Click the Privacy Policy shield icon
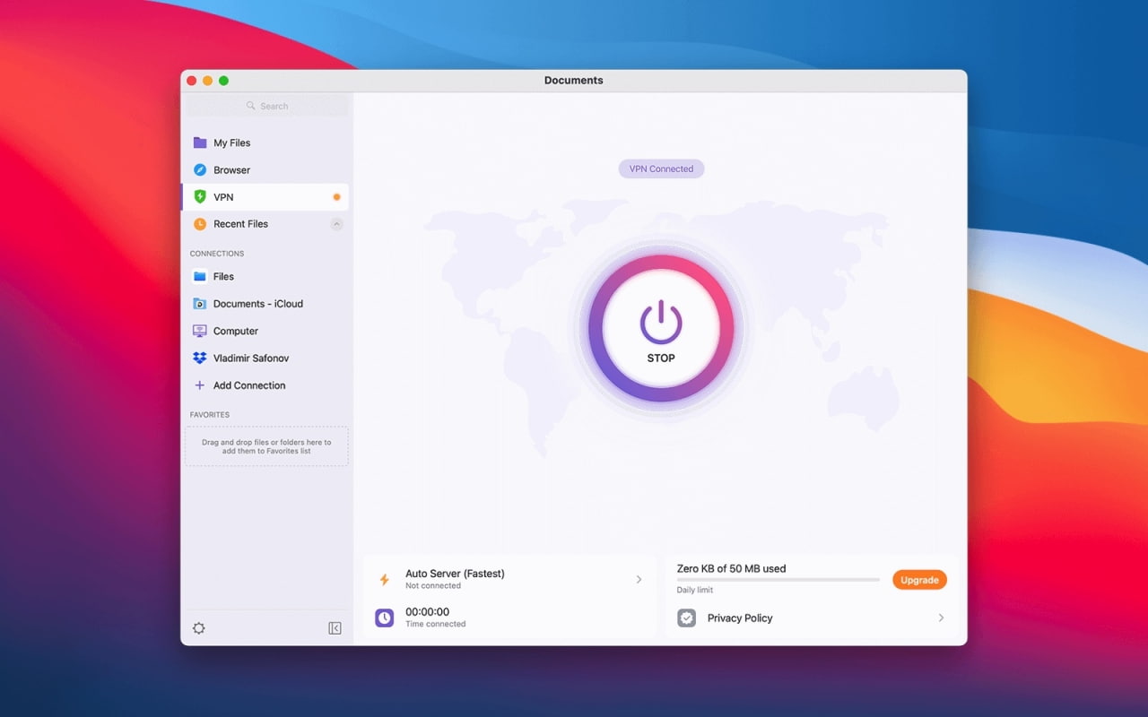 (x=686, y=618)
